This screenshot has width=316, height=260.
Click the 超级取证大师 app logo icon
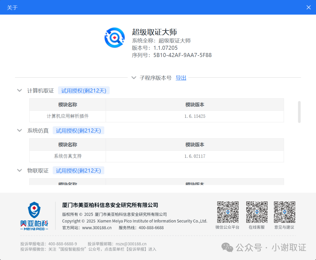[115, 37]
